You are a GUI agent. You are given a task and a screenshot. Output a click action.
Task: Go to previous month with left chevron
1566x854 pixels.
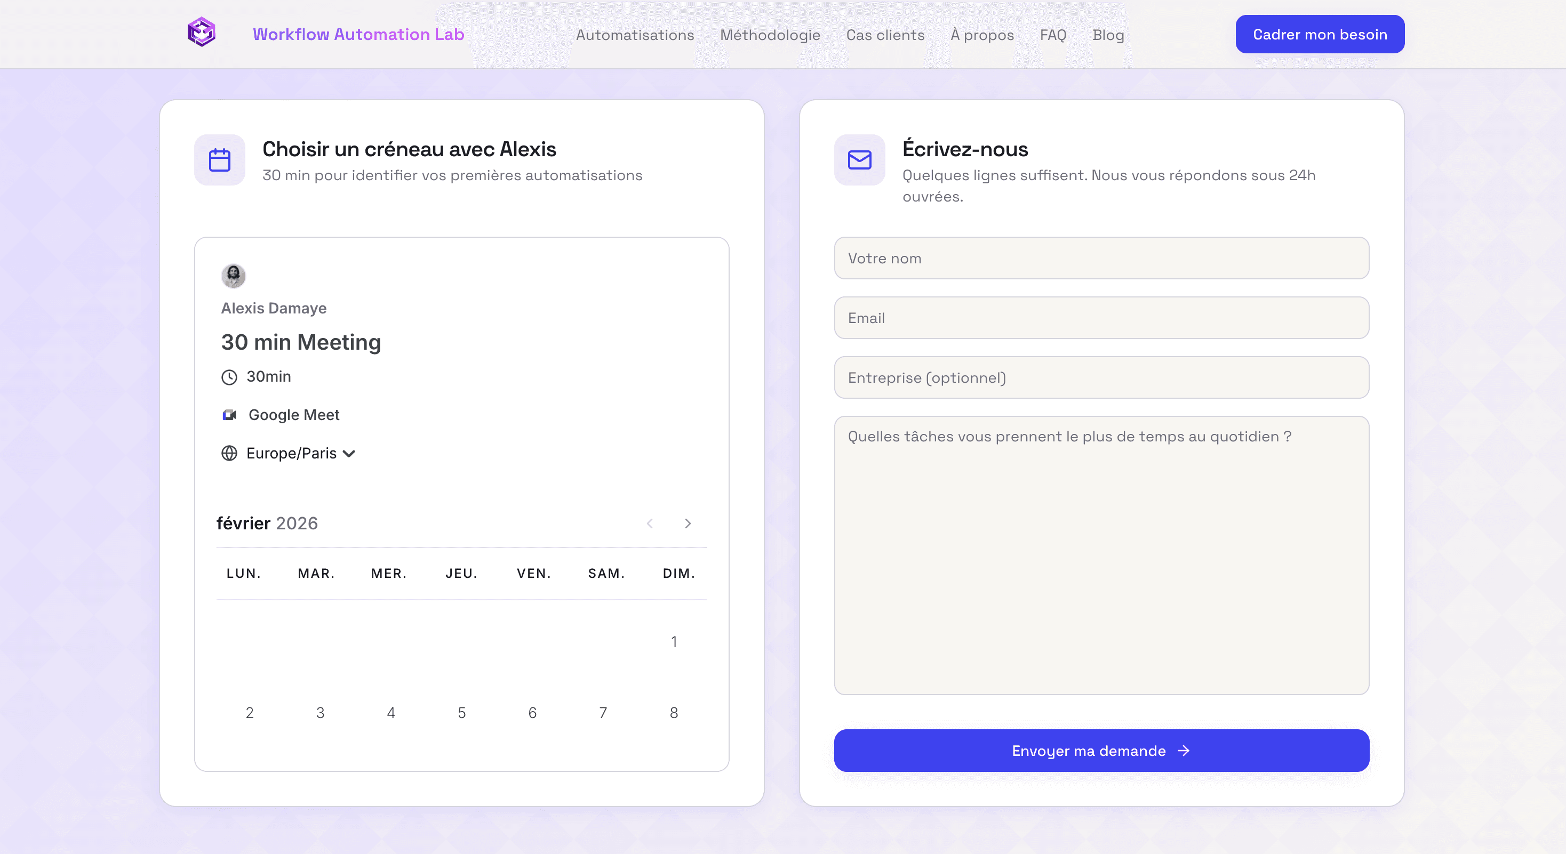[x=650, y=523]
